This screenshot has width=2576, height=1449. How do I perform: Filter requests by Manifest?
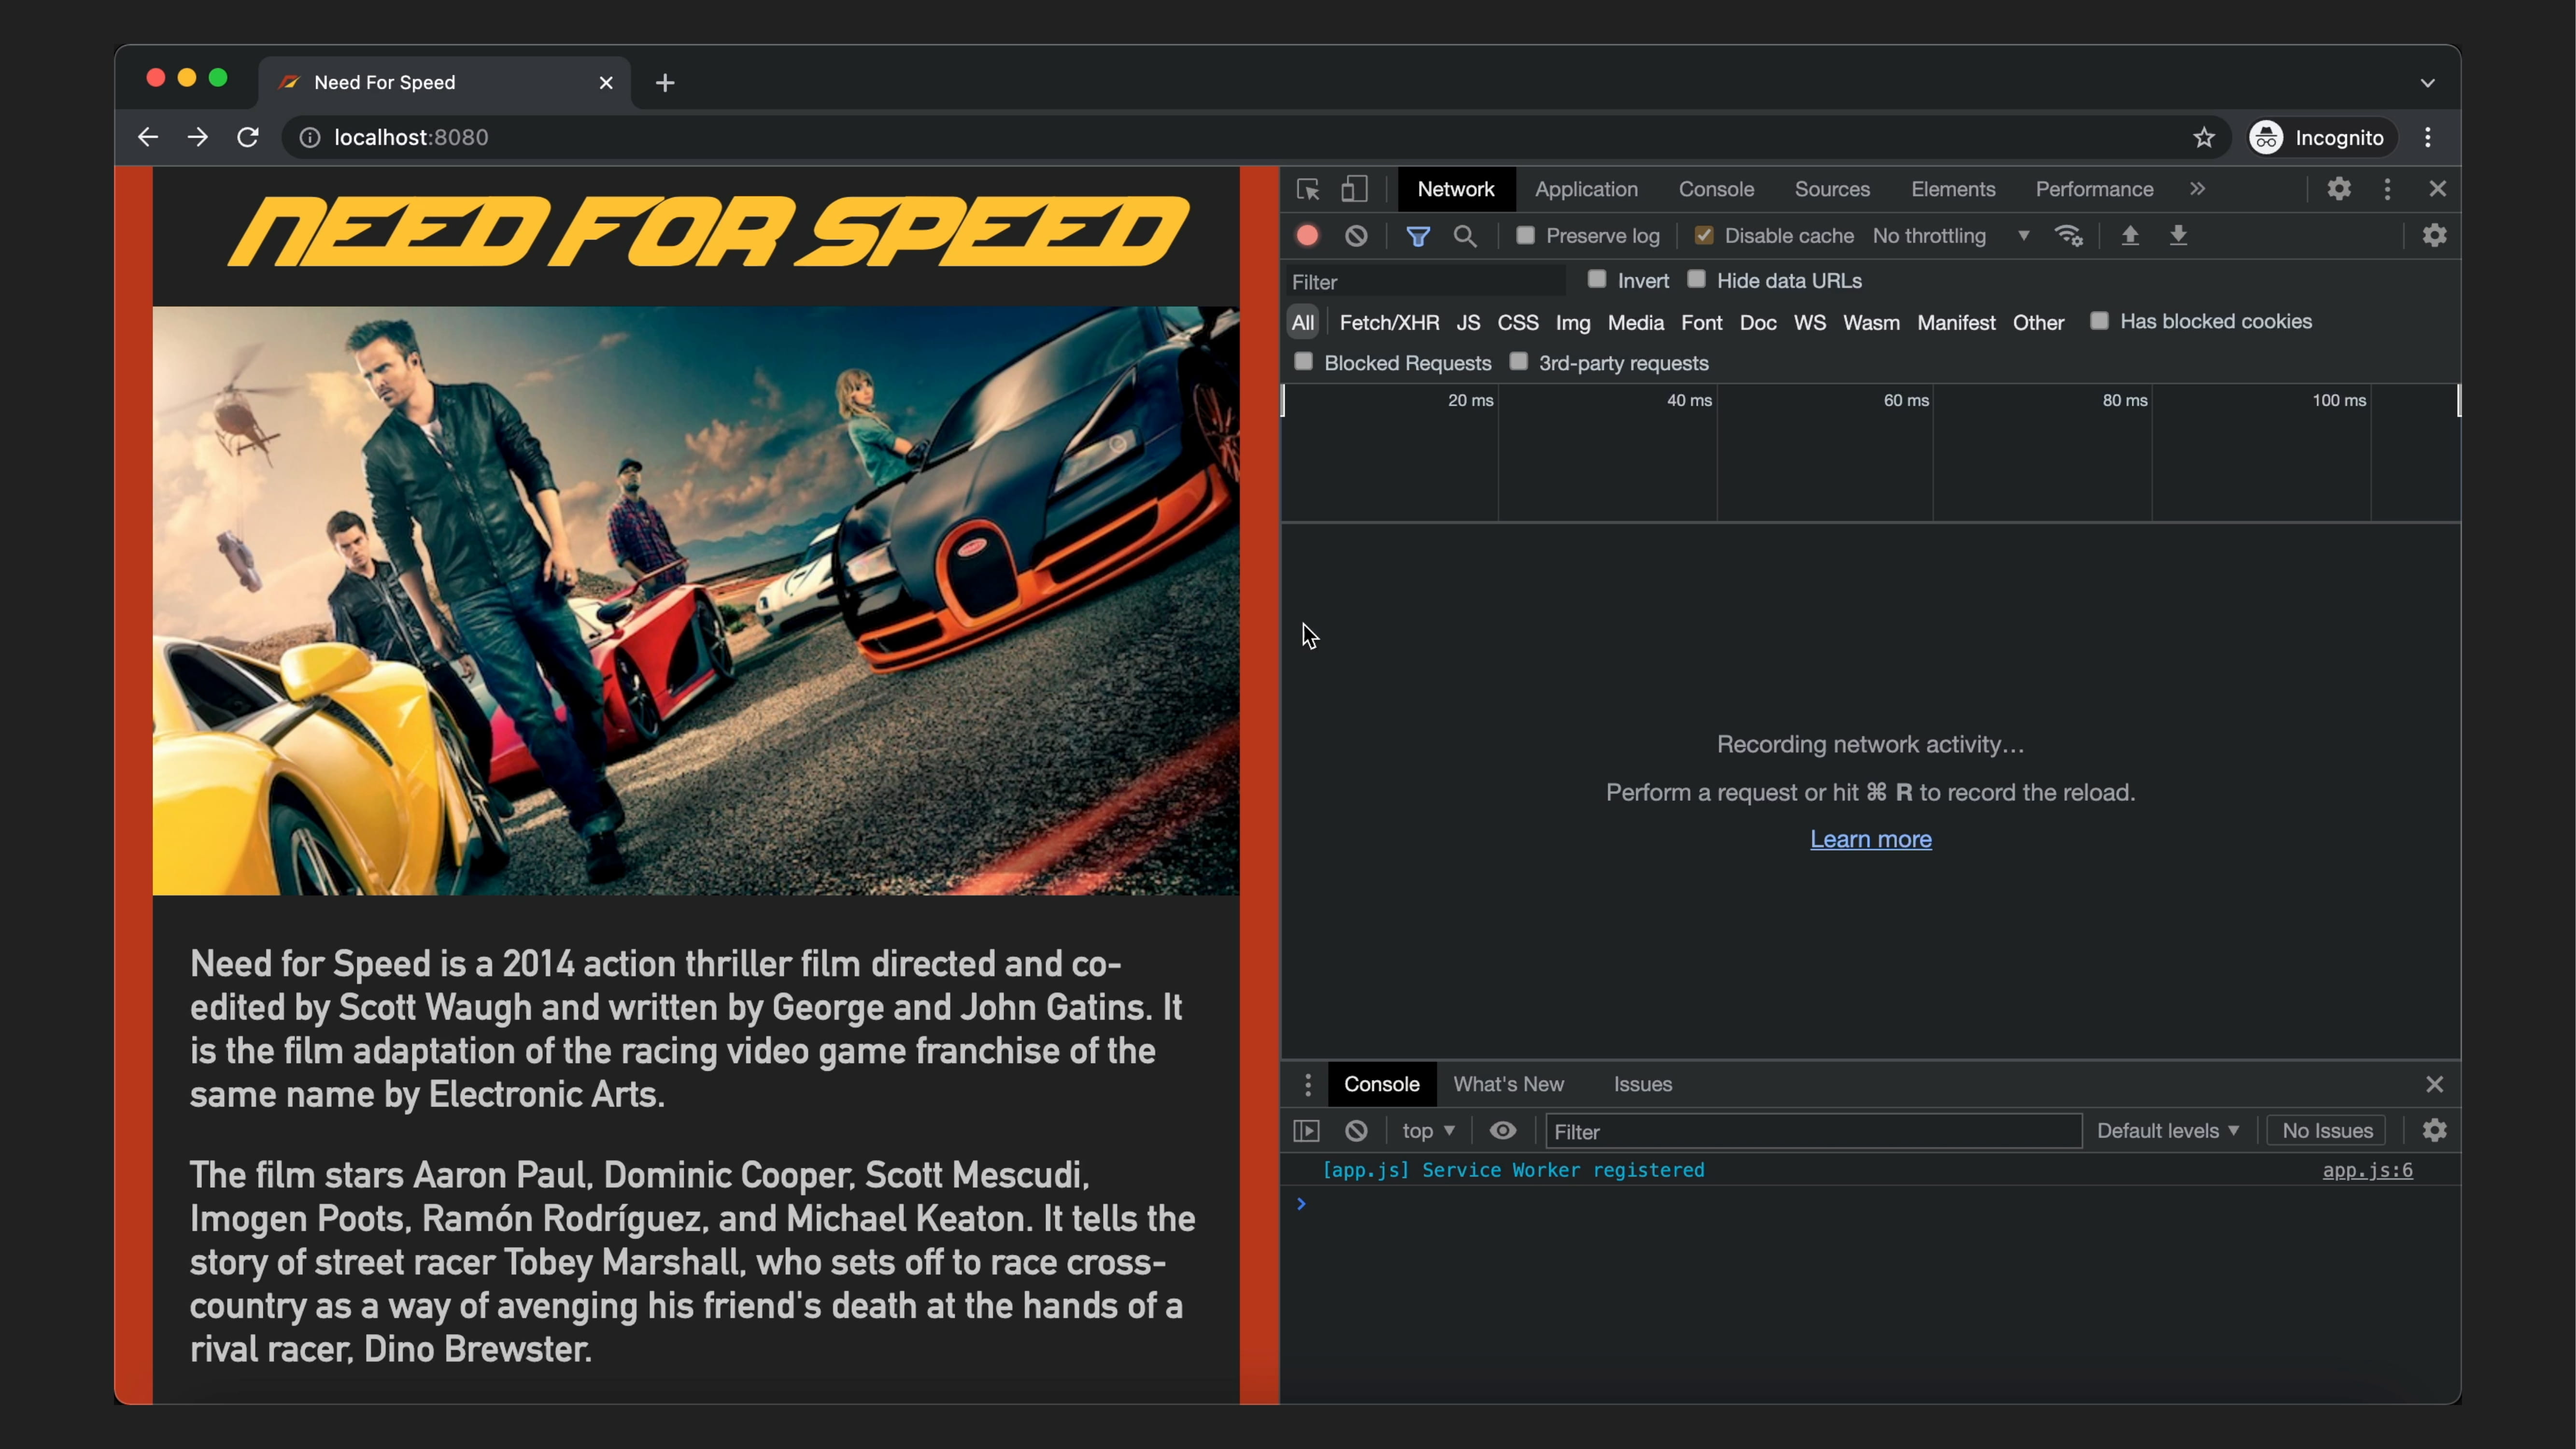coord(1956,322)
